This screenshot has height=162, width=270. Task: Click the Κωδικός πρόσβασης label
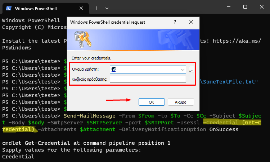click(x=89, y=79)
